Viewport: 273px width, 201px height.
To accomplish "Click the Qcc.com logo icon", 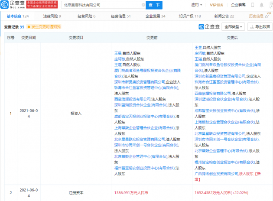I will tap(4, 5).
